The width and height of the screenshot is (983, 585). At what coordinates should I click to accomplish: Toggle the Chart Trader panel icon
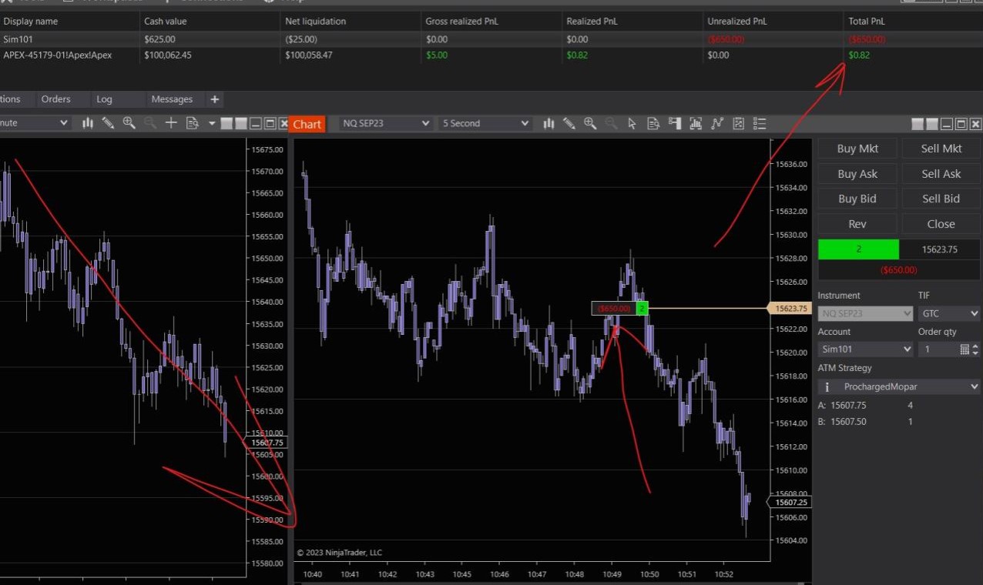(675, 123)
